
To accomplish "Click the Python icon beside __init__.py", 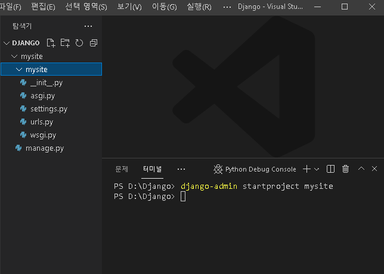I will pos(23,83).
